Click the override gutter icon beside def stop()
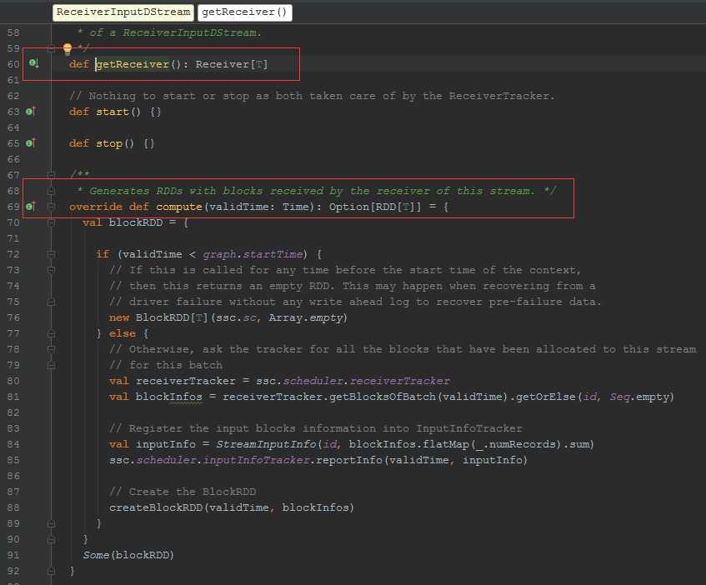706x585 pixels. [31, 143]
